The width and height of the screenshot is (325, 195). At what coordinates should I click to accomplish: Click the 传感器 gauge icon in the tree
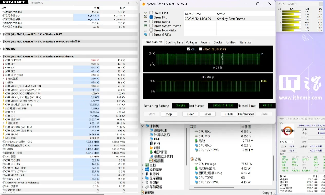tap(151, 161)
